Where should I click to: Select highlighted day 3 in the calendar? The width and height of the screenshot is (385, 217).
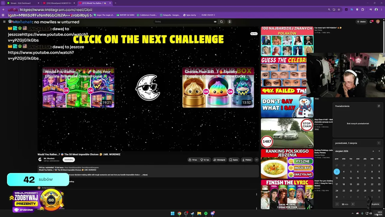[337, 171]
